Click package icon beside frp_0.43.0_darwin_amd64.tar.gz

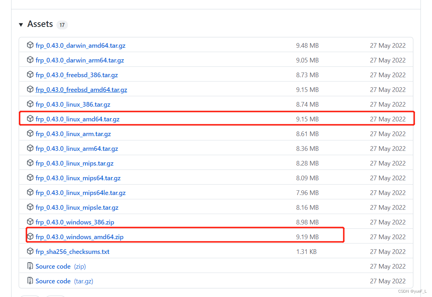click(x=30, y=45)
